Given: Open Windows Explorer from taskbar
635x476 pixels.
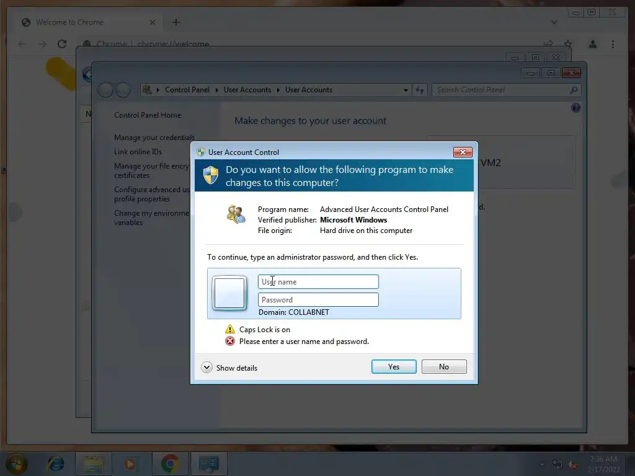Looking at the screenshot, I should (x=94, y=464).
